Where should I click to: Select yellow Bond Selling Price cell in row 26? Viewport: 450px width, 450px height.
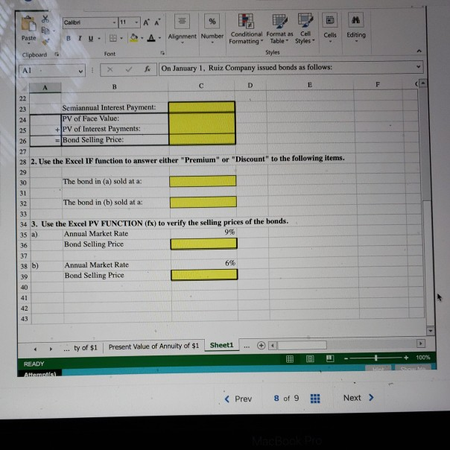(203, 139)
